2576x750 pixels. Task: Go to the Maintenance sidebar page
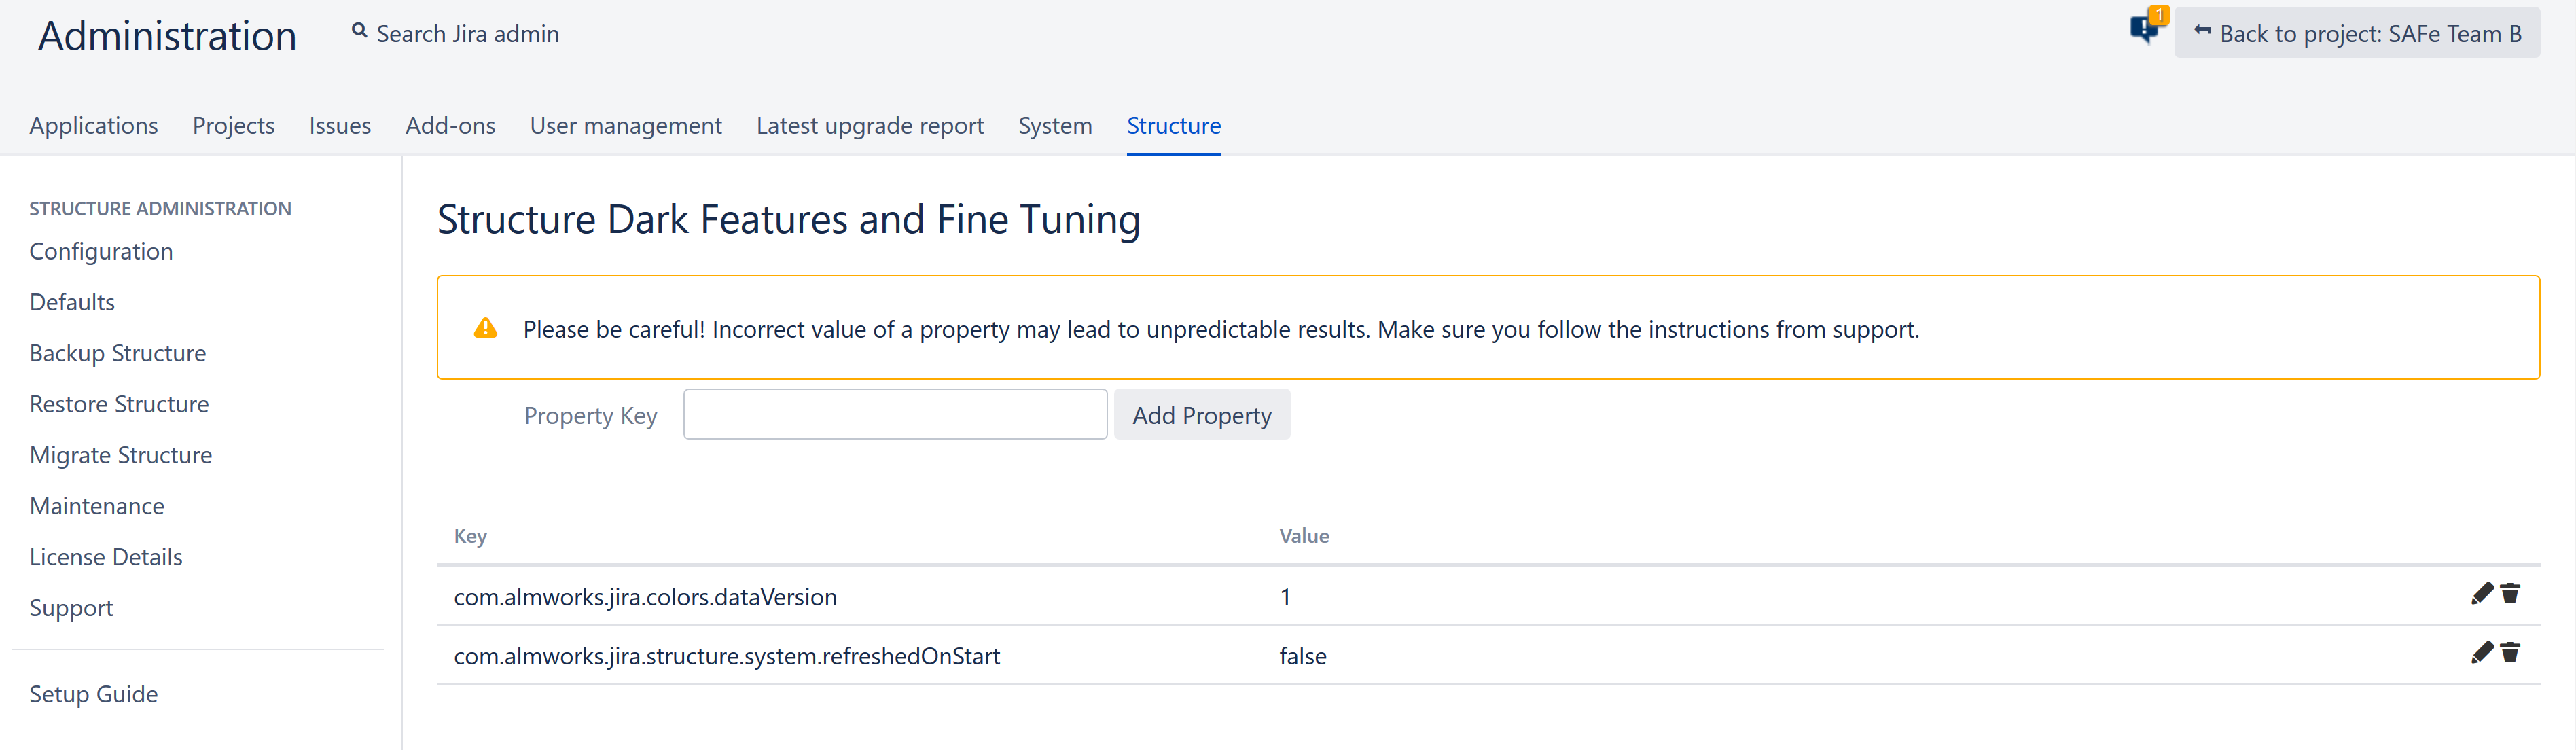coord(97,506)
